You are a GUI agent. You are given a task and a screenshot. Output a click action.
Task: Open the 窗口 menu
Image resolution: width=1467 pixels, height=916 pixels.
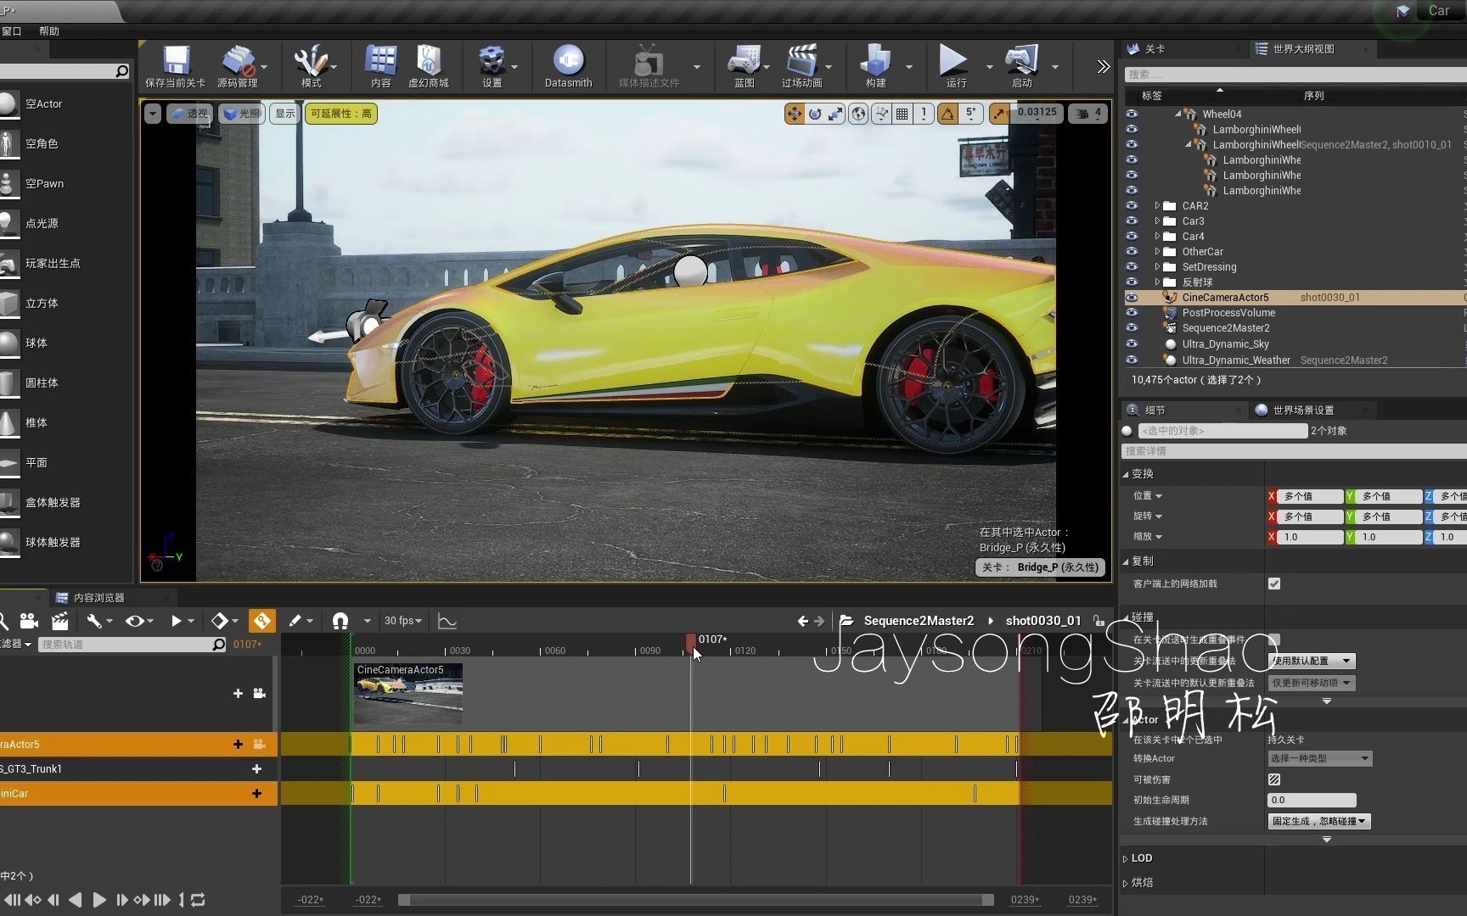pyautogui.click(x=12, y=31)
